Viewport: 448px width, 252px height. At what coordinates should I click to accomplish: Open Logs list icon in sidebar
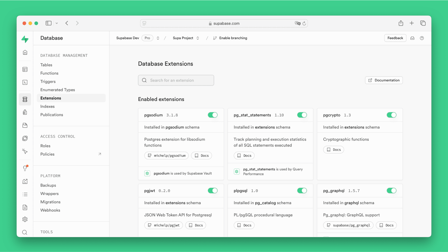[x=25, y=194]
